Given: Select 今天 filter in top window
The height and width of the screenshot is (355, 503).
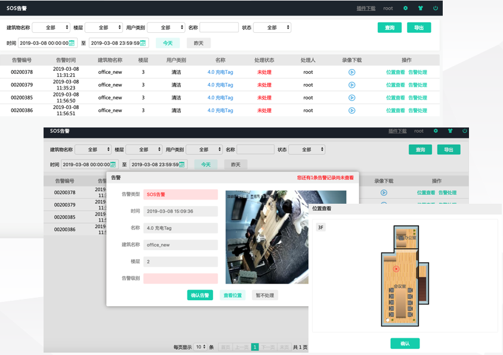Looking at the screenshot, I should coord(168,43).
